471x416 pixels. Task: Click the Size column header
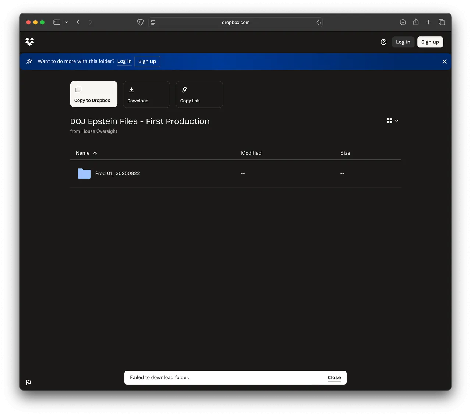point(345,153)
